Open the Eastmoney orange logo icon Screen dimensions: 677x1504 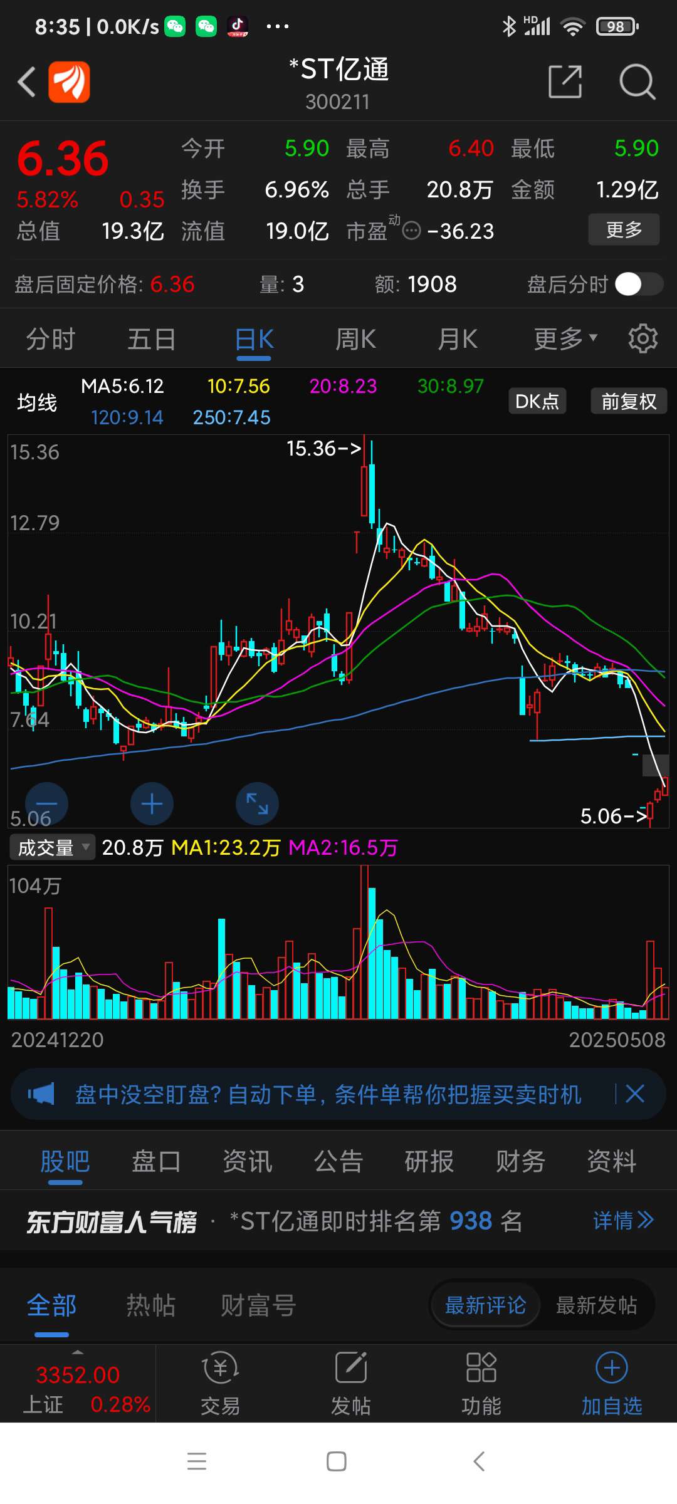coord(69,81)
